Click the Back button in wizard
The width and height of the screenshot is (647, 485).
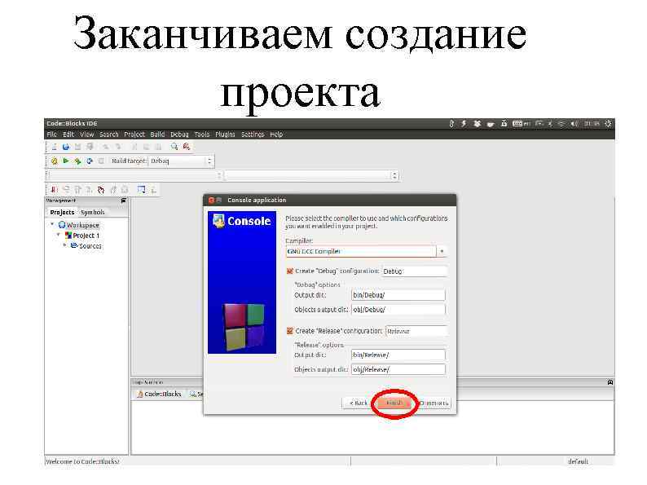coord(359,403)
